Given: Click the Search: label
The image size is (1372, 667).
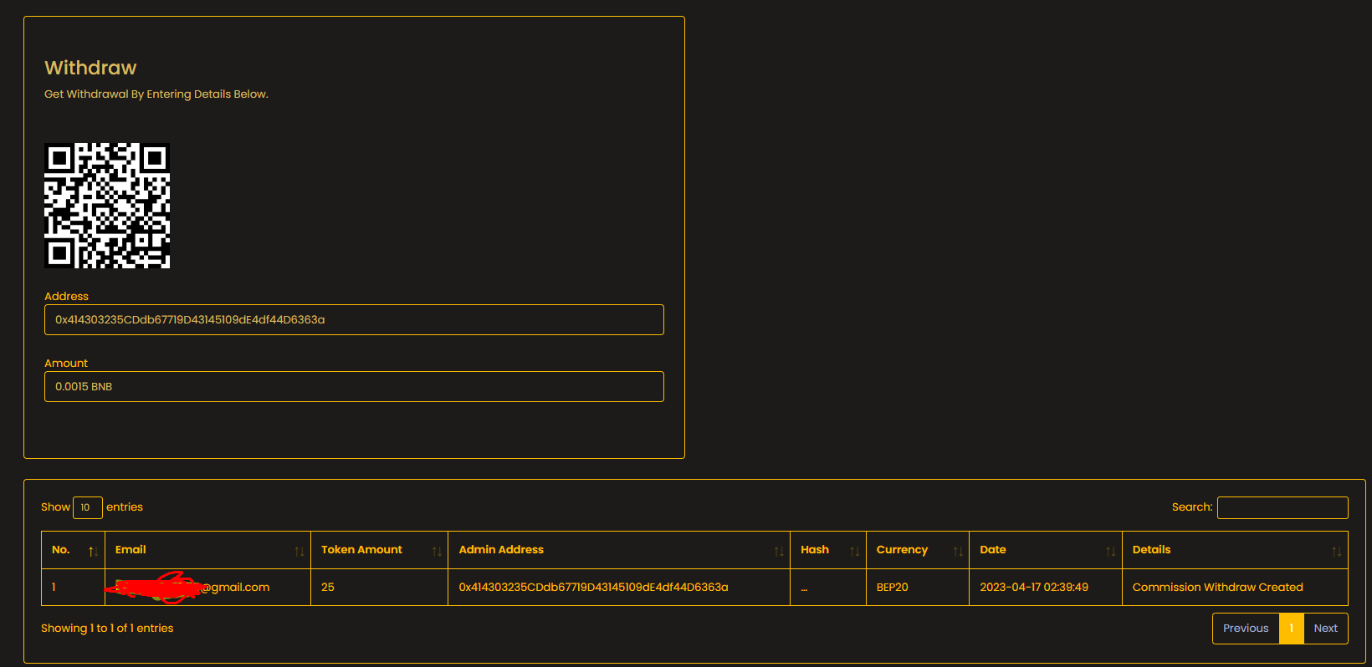Looking at the screenshot, I should point(1192,507).
